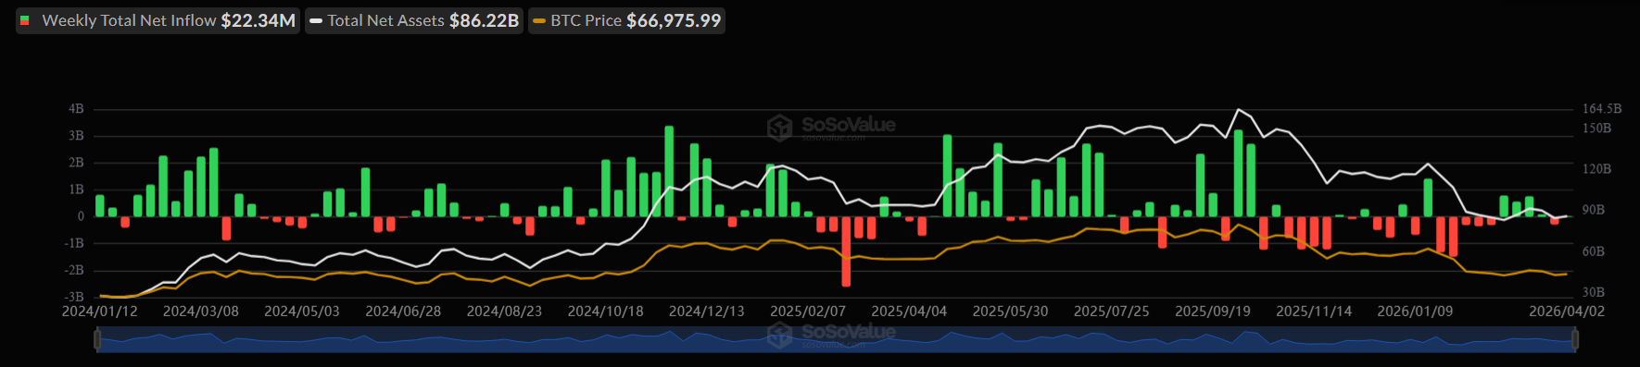This screenshot has height=367, width=1640.
Task: Click the 1B left axis label
Action: point(76,190)
